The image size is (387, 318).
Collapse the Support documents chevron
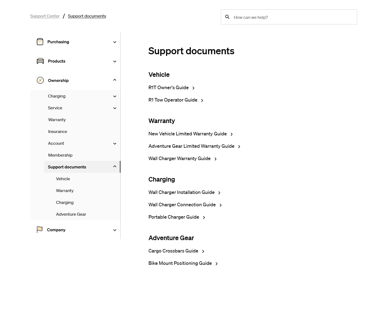point(115,166)
